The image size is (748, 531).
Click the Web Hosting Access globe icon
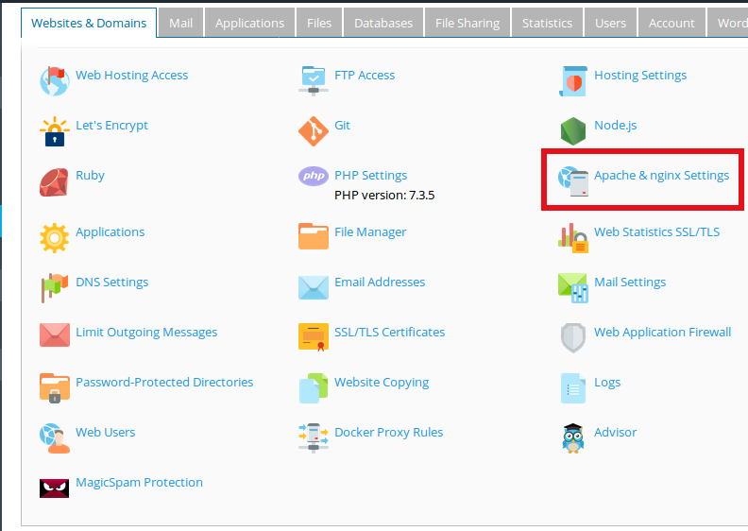pyautogui.click(x=55, y=81)
